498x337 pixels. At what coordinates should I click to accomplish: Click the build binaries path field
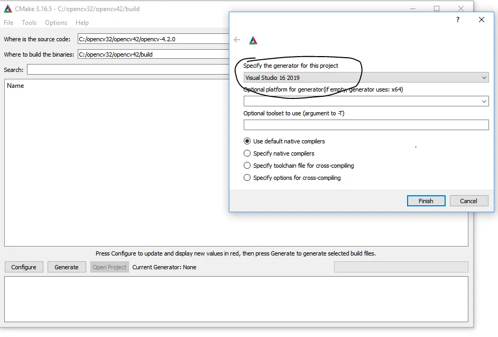pyautogui.click(x=153, y=54)
